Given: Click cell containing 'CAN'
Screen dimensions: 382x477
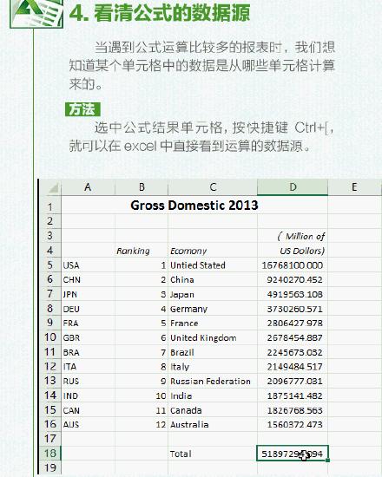Looking at the screenshot, I should (88, 410).
